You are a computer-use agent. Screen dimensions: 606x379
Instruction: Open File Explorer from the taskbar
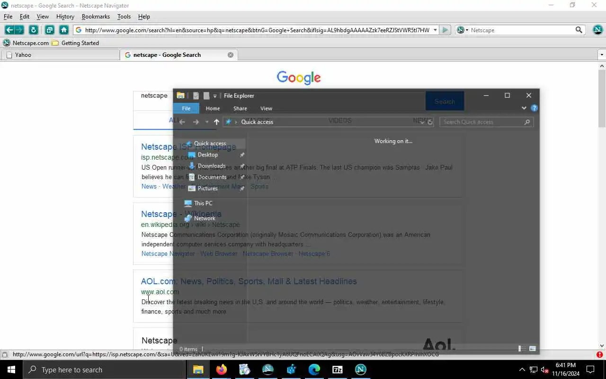(198, 370)
